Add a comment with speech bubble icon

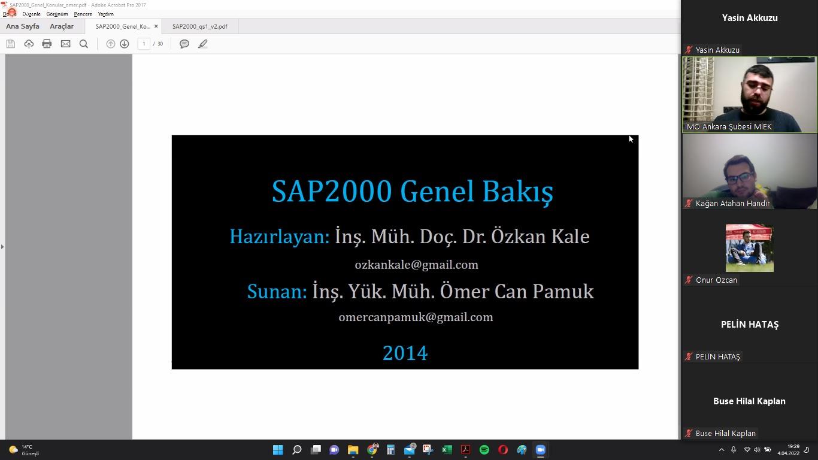184,44
